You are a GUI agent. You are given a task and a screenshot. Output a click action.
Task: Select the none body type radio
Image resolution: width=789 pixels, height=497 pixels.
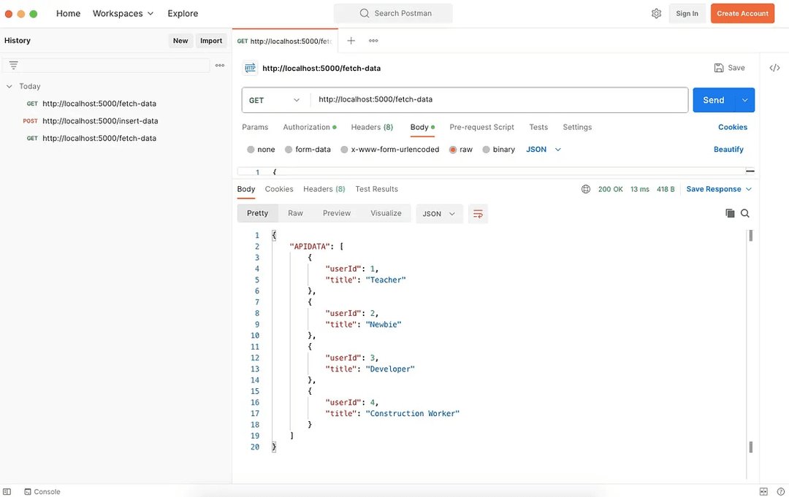tap(251, 150)
